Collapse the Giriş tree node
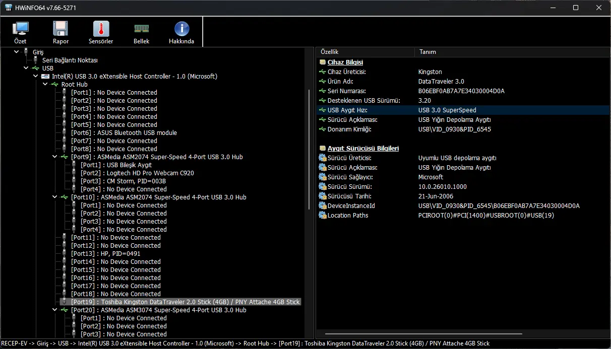This screenshot has height=349, width=611. click(x=17, y=52)
